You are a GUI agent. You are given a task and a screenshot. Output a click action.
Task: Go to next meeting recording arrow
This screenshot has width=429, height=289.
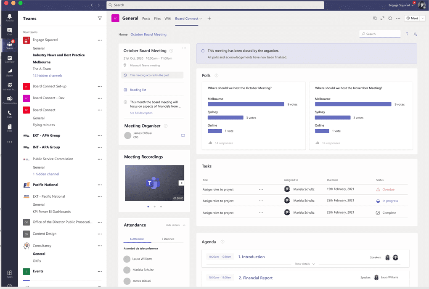click(x=181, y=183)
